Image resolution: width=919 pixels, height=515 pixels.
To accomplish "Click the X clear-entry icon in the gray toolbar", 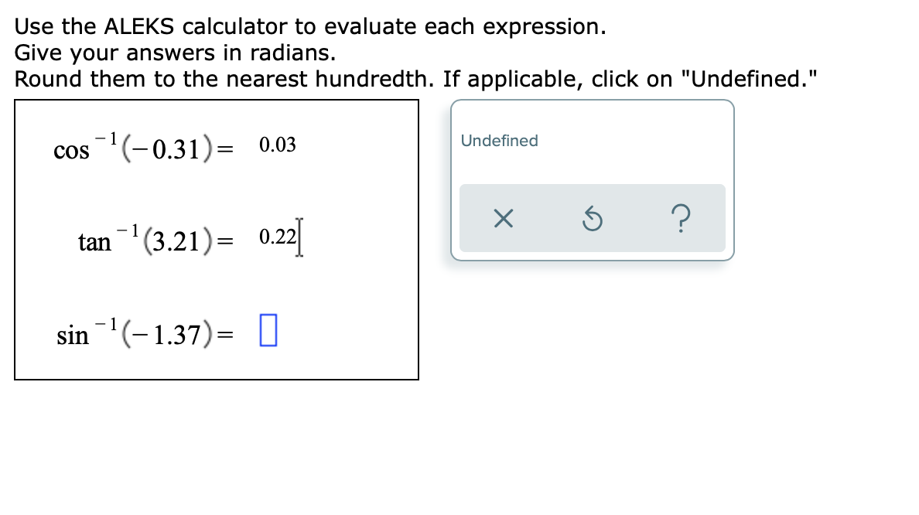I will 504,219.
